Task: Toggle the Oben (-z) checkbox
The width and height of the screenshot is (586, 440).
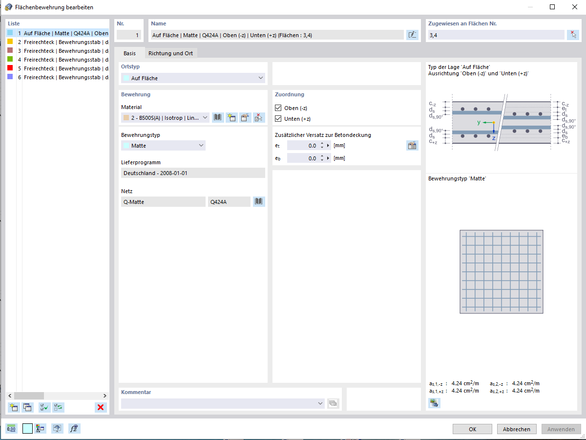Action: click(278, 108)
